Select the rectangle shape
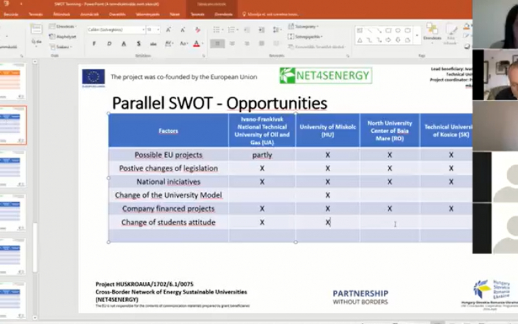Viewport: 518px width, 324px height. [x=388, y=30]
